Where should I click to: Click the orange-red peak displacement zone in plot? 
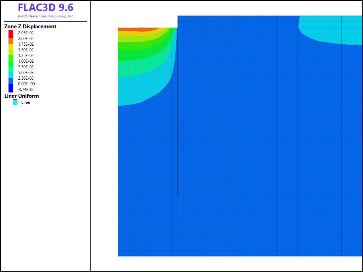click(138, 29)
